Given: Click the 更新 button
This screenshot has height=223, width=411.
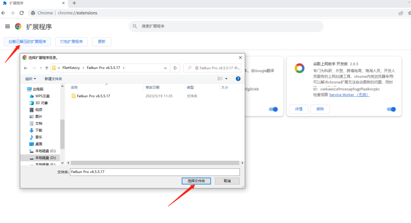Looking at the screenshot, I should click(x=102, y=42).
